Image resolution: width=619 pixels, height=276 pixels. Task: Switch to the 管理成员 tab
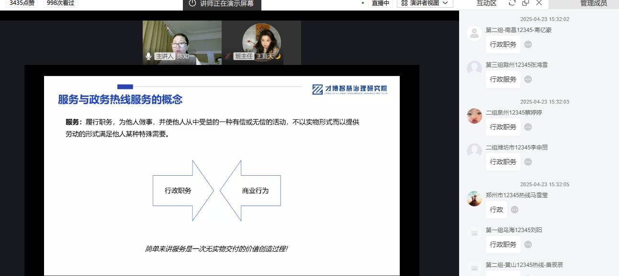pos(593,3)
